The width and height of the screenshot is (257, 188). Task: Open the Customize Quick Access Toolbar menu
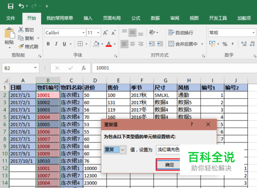coord(47,6)
